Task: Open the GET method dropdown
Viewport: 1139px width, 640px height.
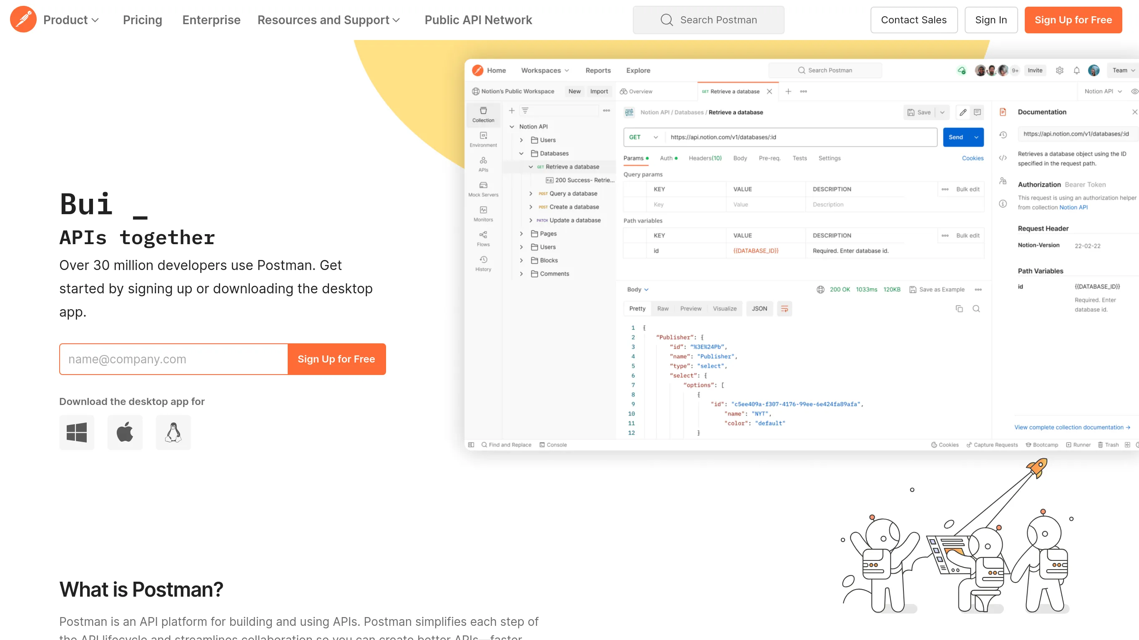Action: pos(643,137)
